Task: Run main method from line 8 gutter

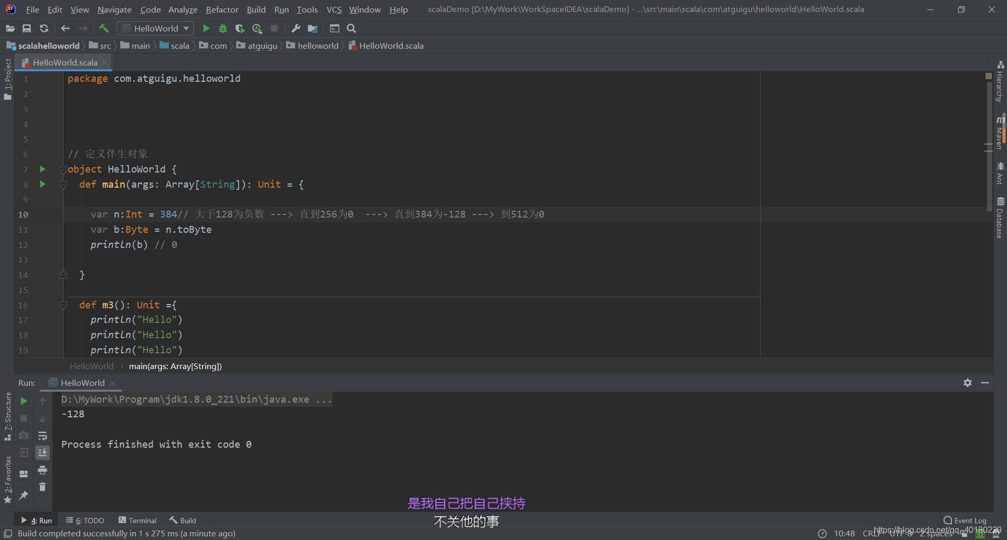Action: coord(42,184)
